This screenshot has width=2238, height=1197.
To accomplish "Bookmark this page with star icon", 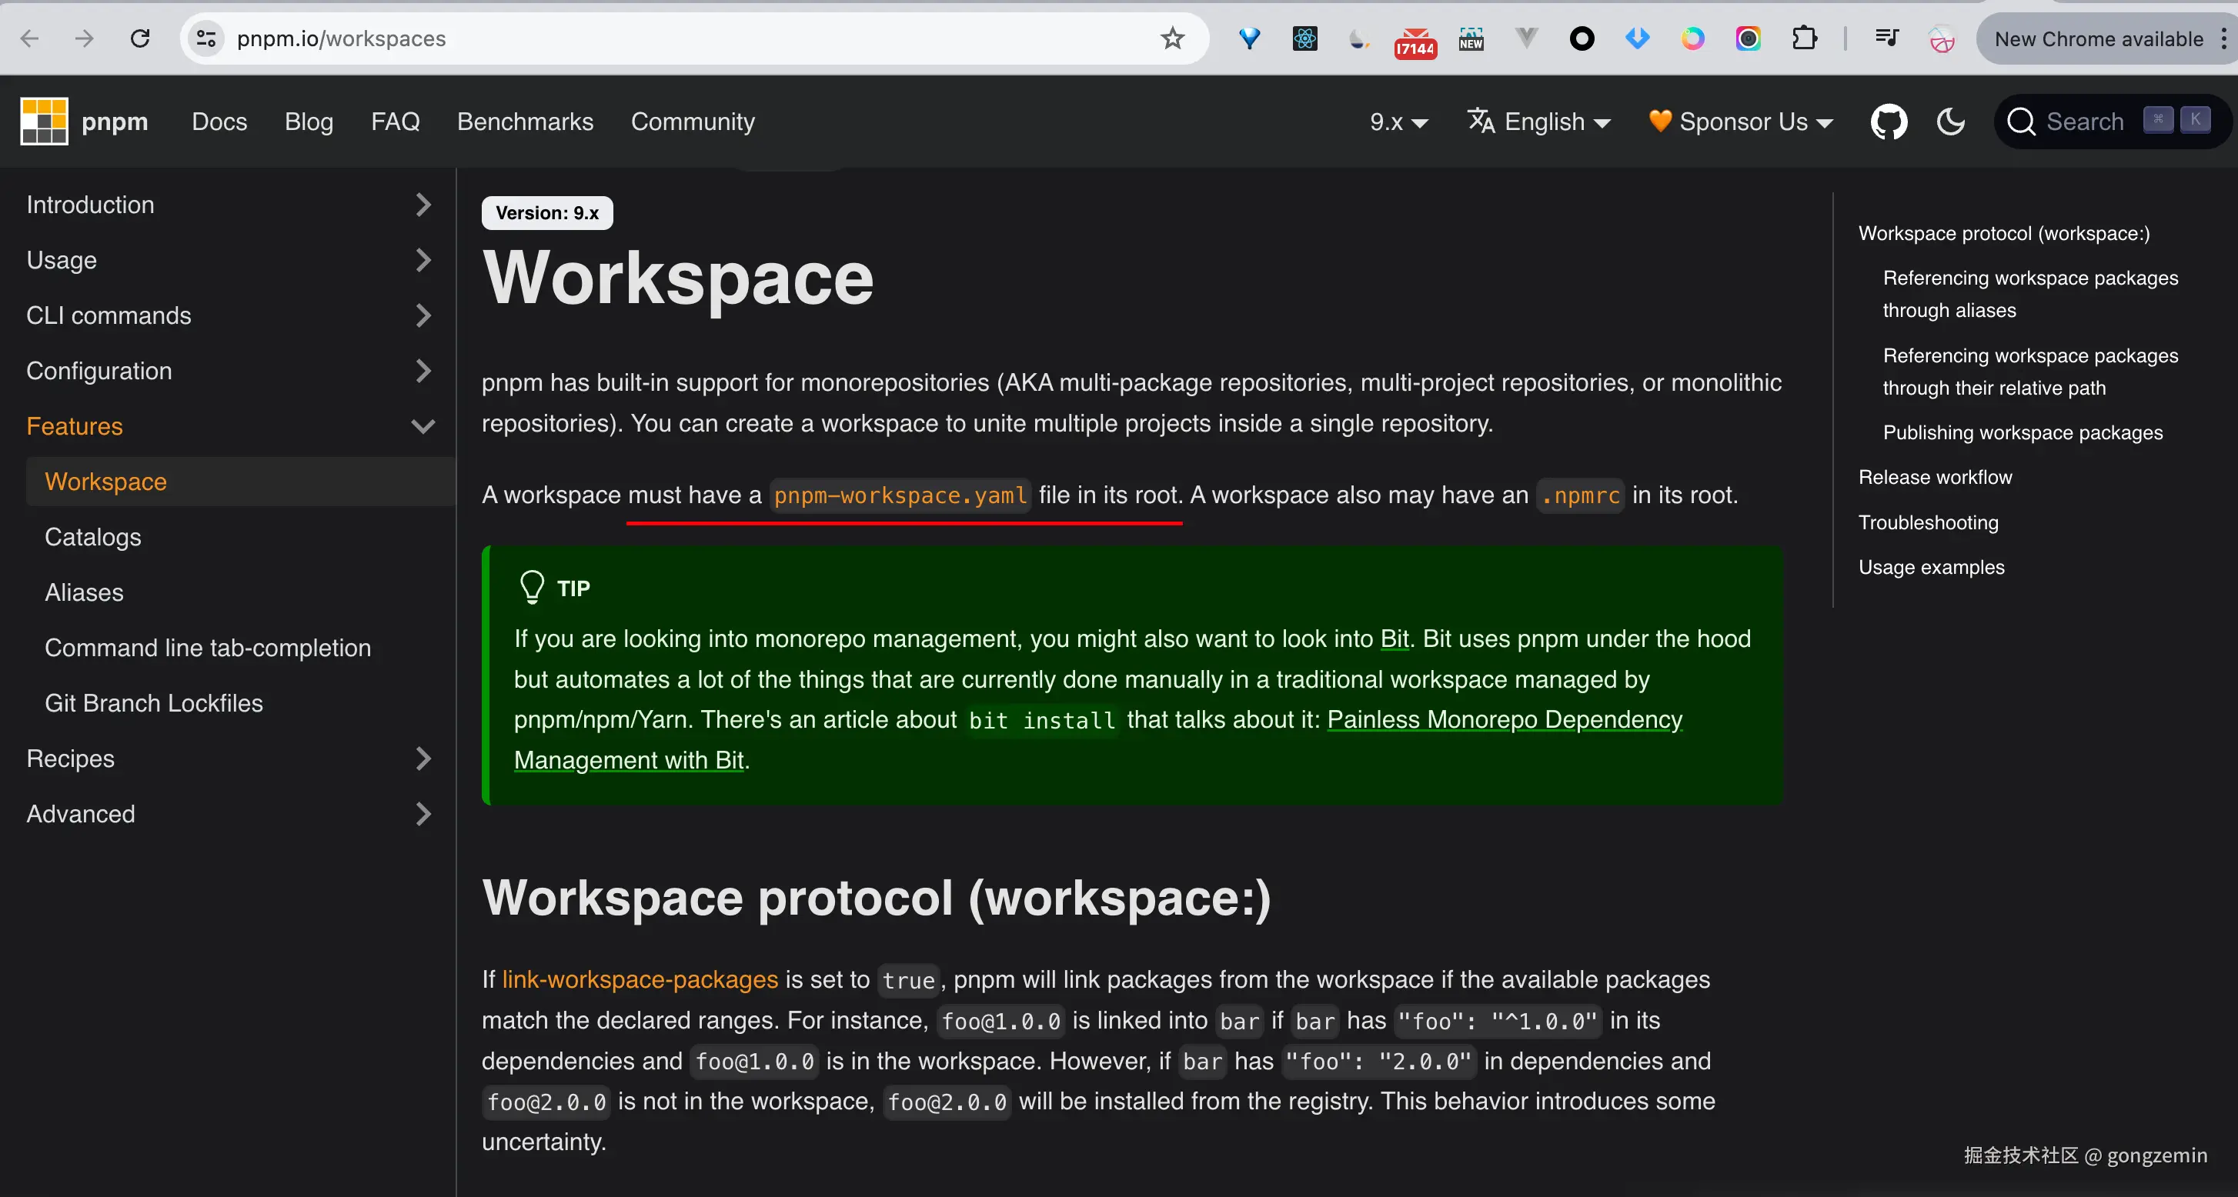I will click(1172, 38).
